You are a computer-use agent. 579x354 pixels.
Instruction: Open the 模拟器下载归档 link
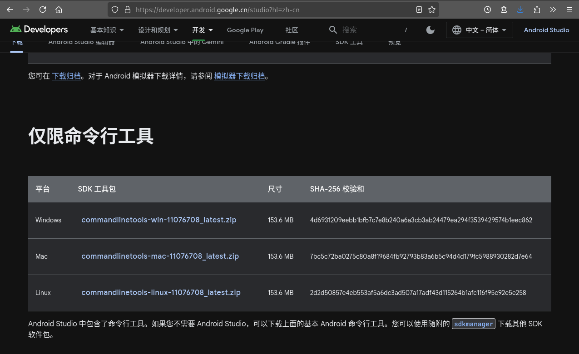(239, 76)
